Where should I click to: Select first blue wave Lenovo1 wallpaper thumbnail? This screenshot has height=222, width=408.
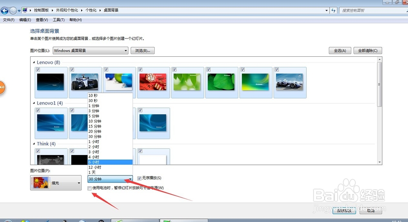pos(51,122)
